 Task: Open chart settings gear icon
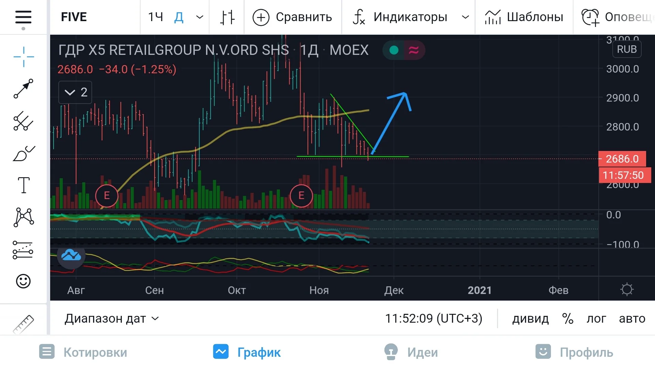627,289
